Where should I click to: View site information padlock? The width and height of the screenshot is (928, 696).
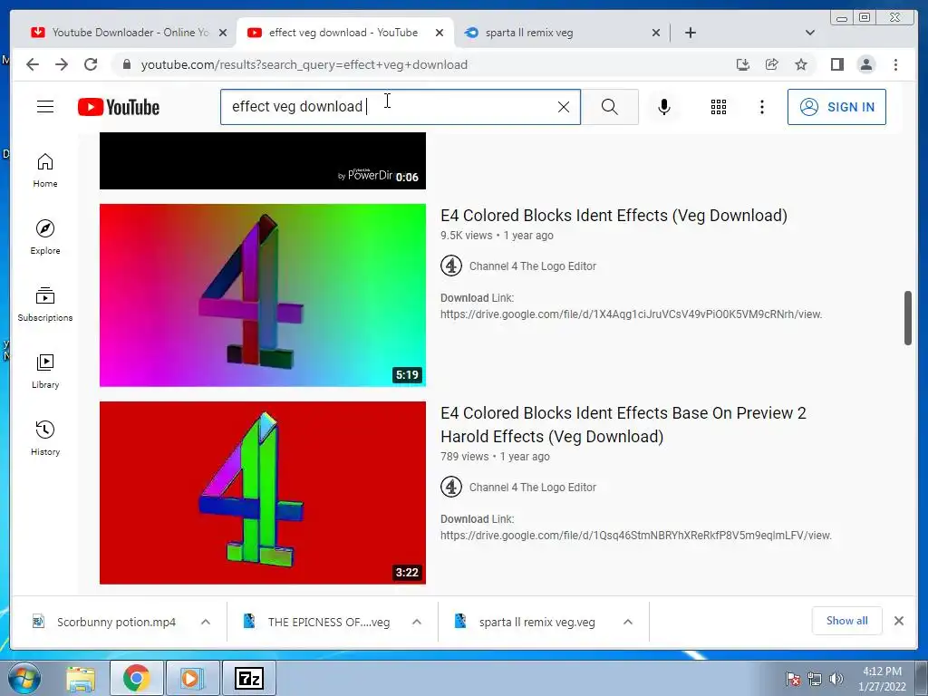pos(127,64)
